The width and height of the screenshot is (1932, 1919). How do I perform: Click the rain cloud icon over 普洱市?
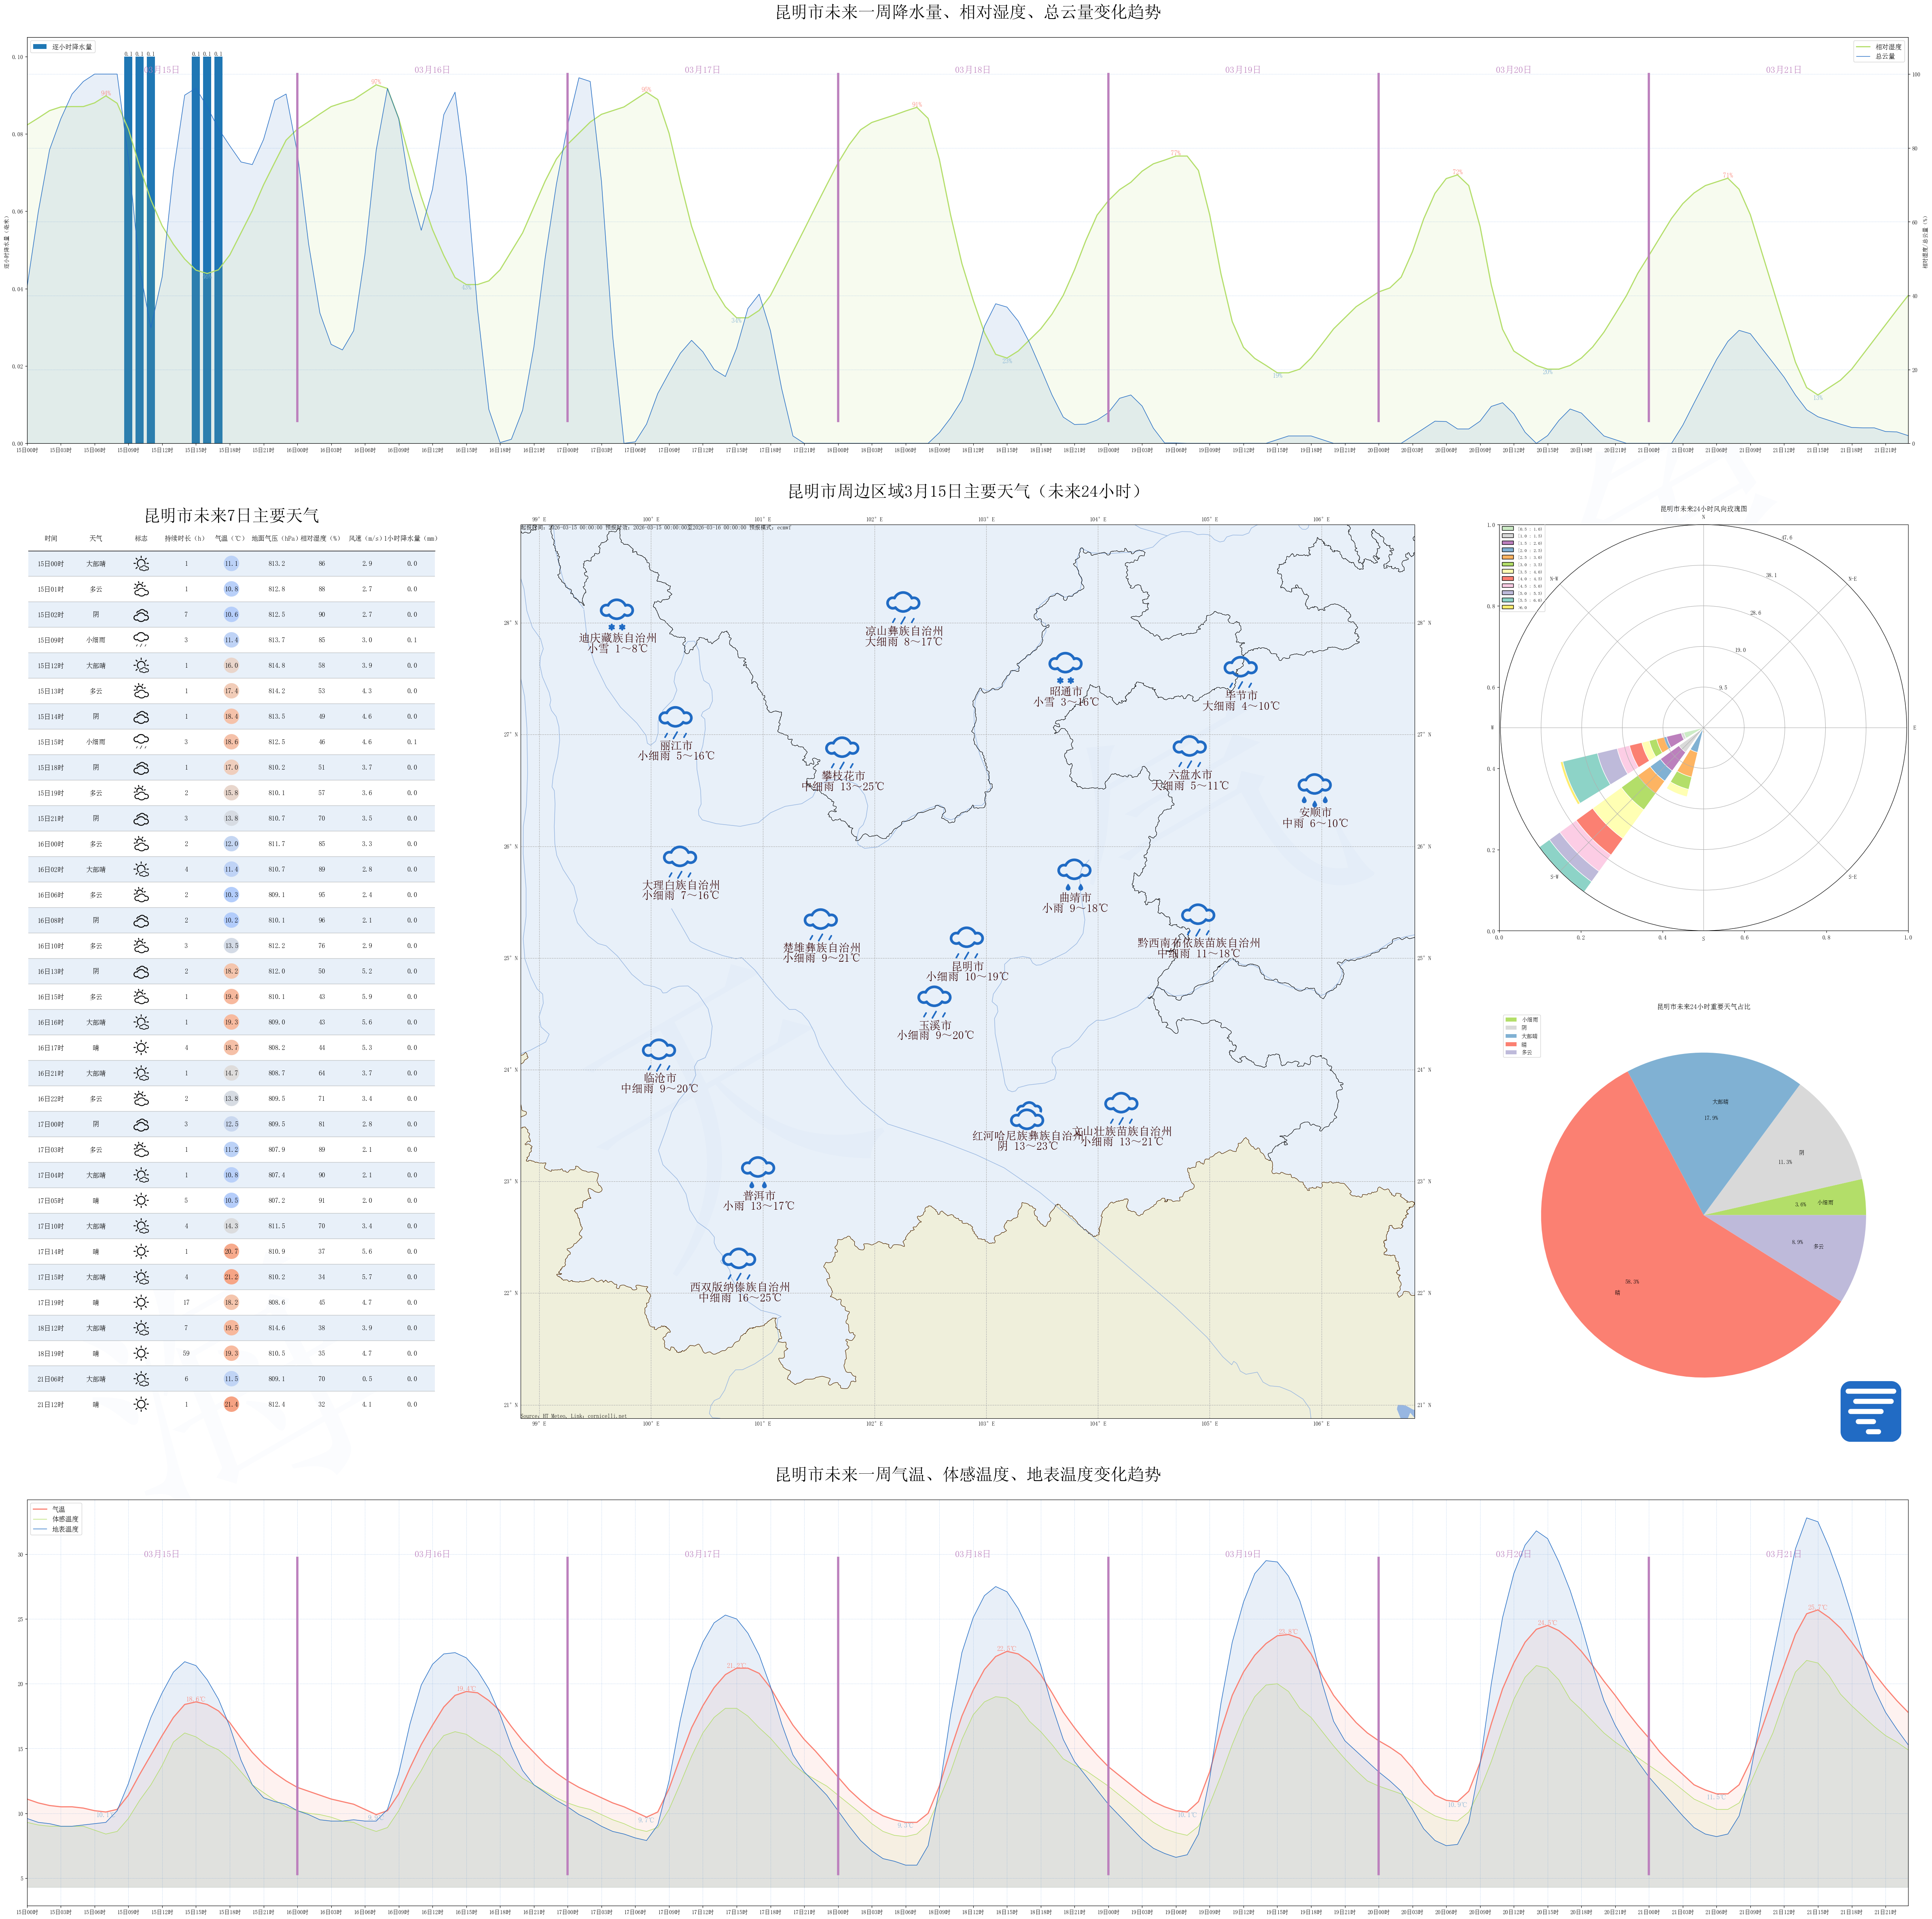coord(758,1170)
